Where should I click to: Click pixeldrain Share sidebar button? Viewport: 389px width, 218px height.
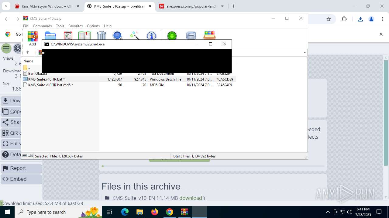(x=11, y=122)
